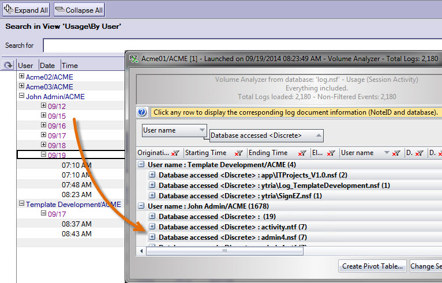442x283 pixels.
Task: Clear filter on User name column header
Action: click(396, 153)
